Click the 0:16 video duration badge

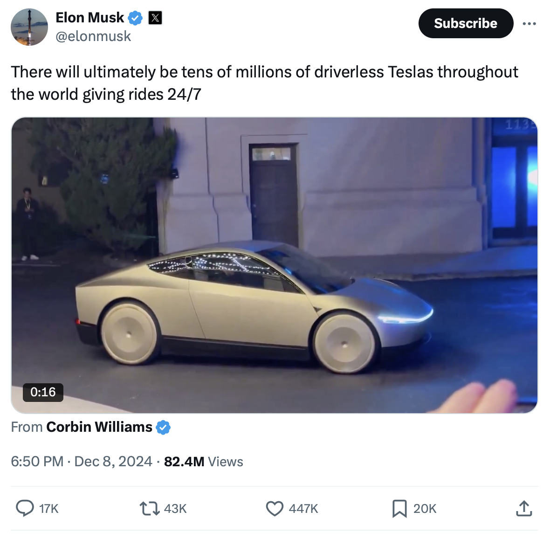[x=43, y=392]
